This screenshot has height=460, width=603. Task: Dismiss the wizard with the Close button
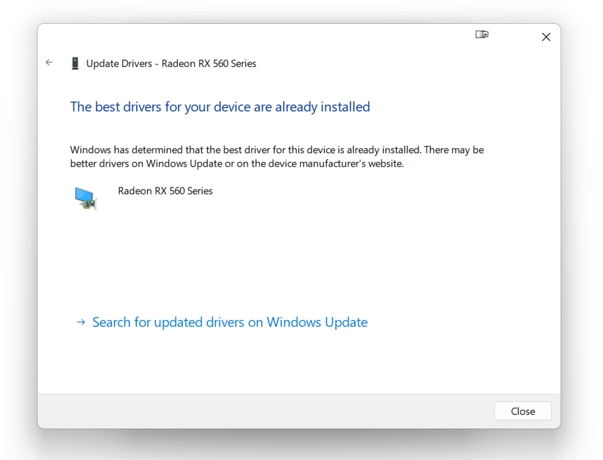tap(522, 411)
